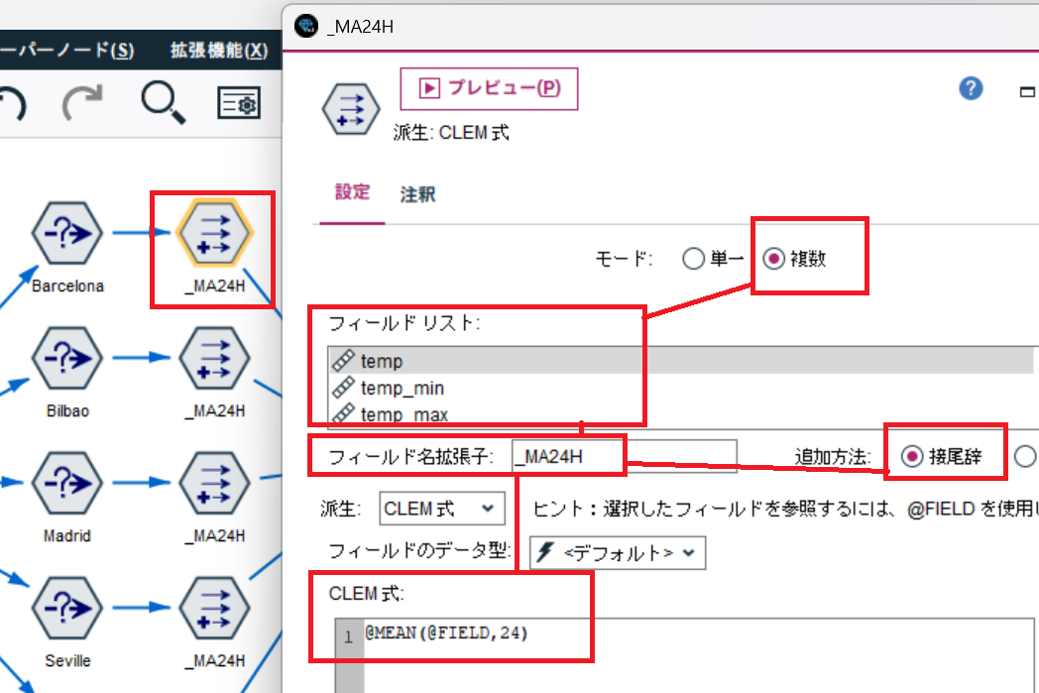Select the Barcelona select node
1039x693 pixels.
coord(67,233)
